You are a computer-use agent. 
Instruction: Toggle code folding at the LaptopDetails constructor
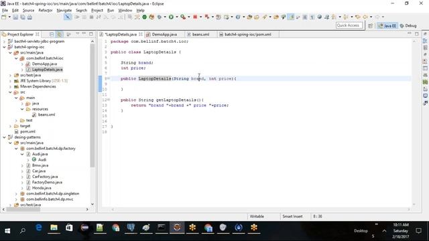pyautogui.click(x=109, y=79)
